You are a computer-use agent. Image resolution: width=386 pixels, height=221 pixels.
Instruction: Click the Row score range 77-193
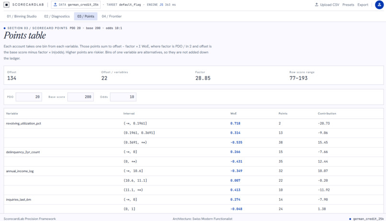coord(298,78)
